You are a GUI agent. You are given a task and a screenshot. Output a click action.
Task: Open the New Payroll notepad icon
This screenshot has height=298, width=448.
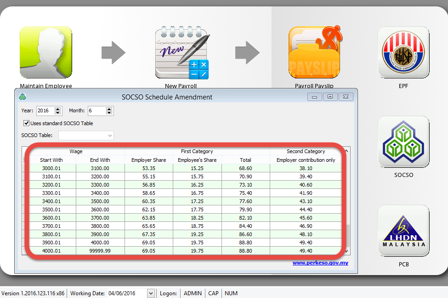tap(182, 52)
